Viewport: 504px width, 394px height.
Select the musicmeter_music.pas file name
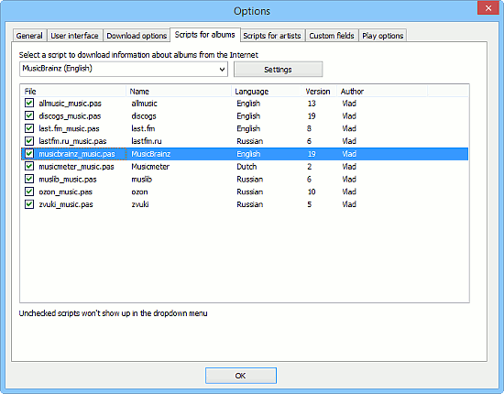click(x=76, y=167)
